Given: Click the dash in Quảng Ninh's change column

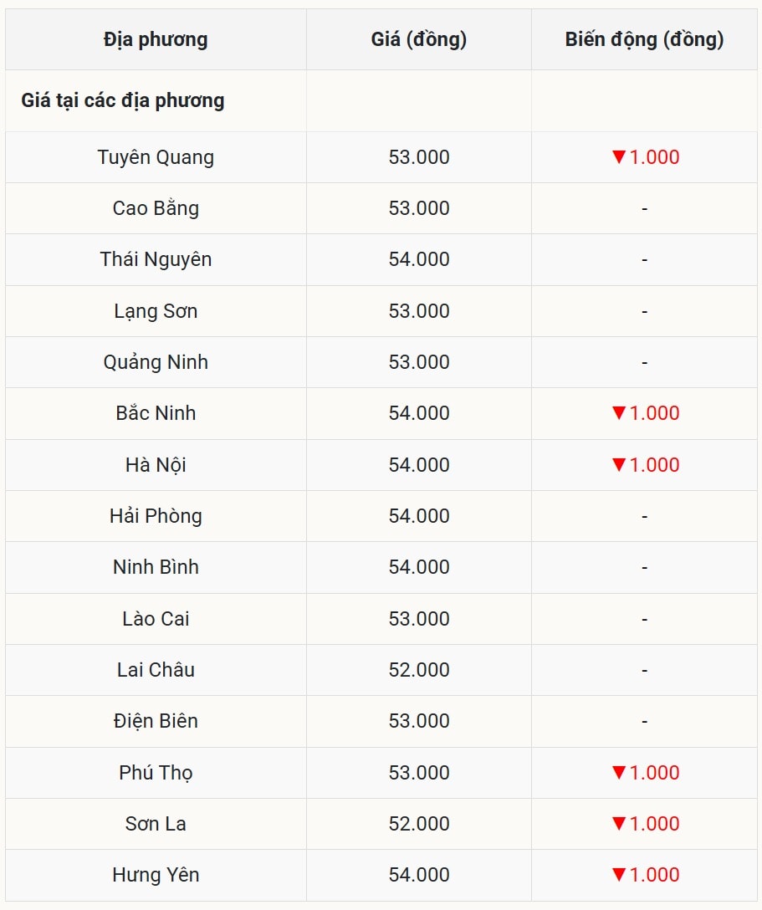Looking at the screenshot, I should coord(644,362).
